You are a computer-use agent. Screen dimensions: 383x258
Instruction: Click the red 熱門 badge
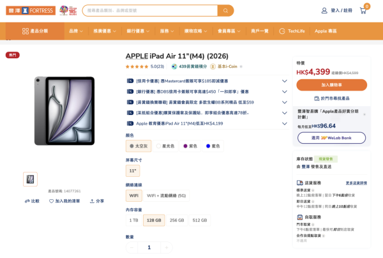tap(13, 55)
